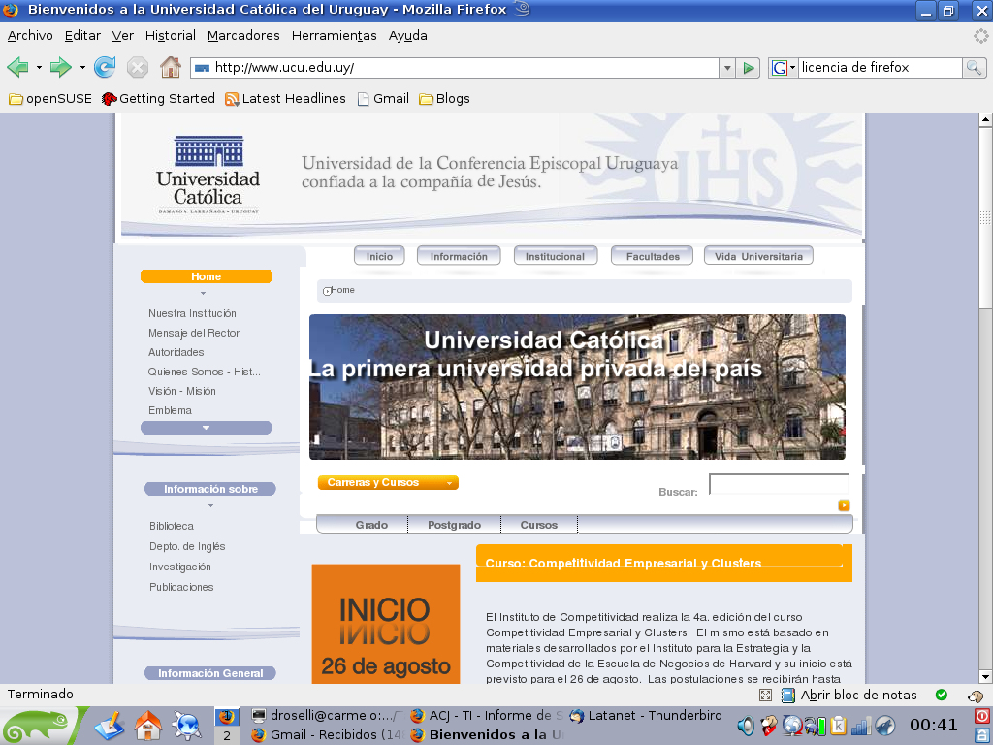Open Mensaje del Rector link
The image size is (993, 745).
pos(194,334)
